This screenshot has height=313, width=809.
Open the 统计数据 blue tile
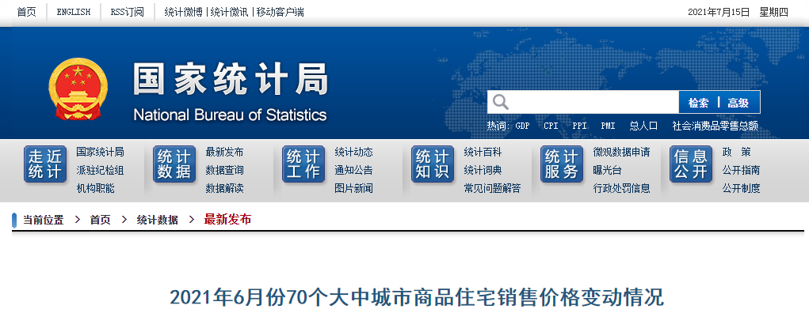pos(174,164)
